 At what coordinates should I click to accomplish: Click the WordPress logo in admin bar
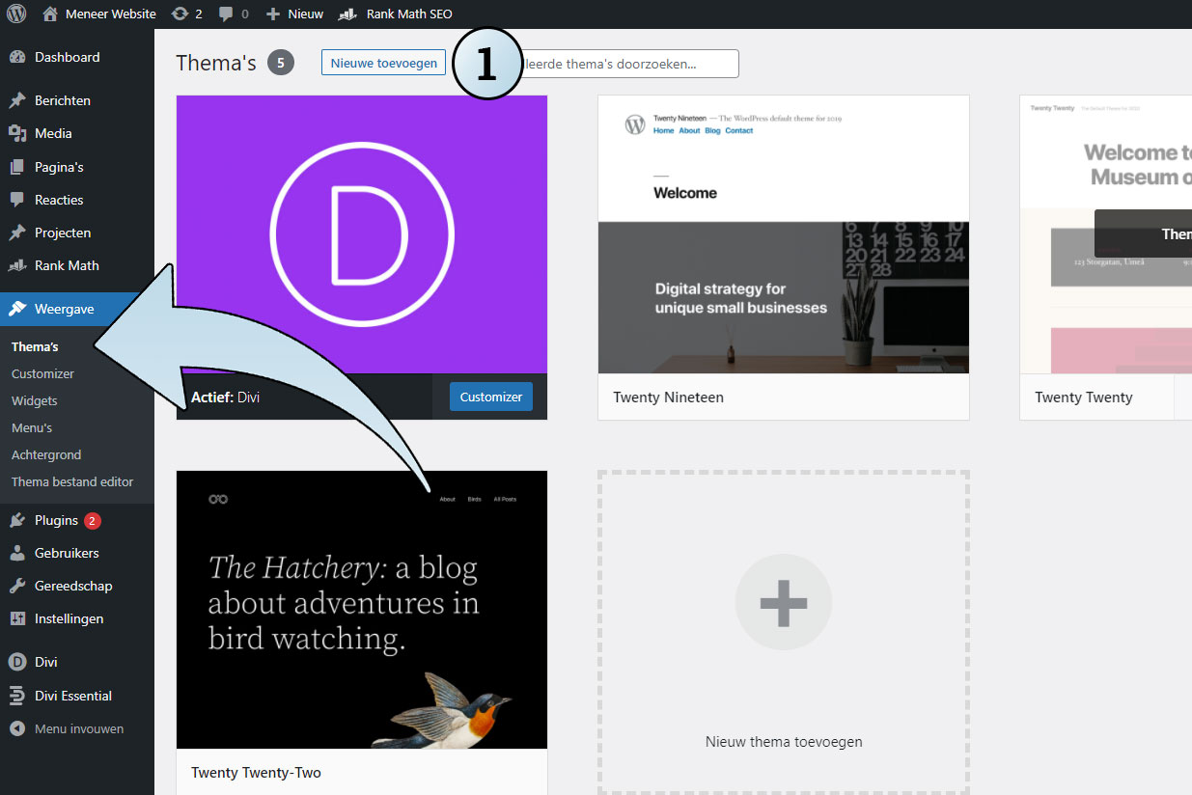point(16,14)
